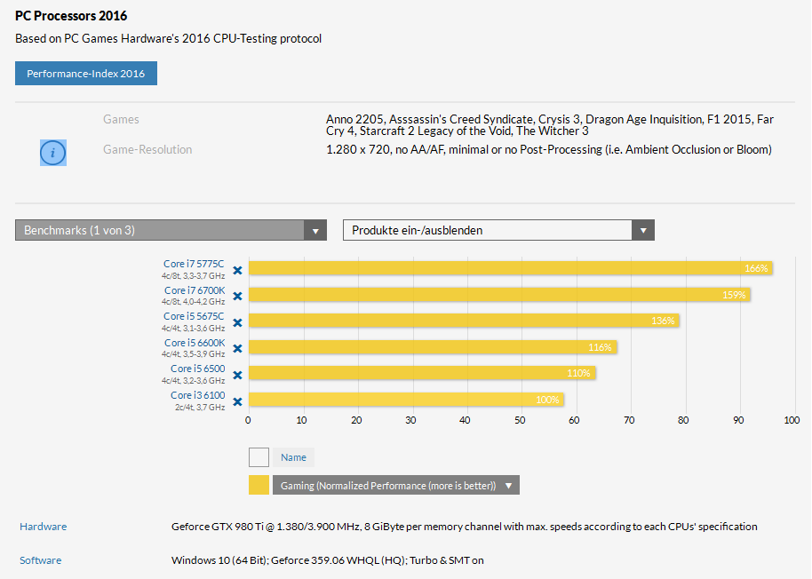Open the Core i7 6700K product link
The width and height of the screenshot is (812, 579).
pyautogui.click(x=195, y=290)
